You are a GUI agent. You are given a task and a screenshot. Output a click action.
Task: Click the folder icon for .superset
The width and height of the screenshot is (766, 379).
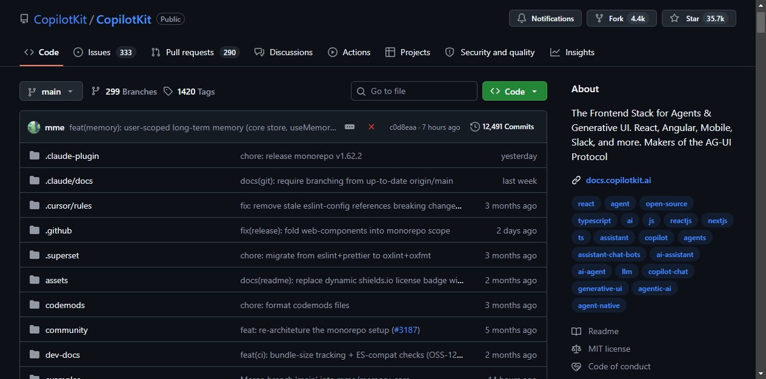coord(35,255)
